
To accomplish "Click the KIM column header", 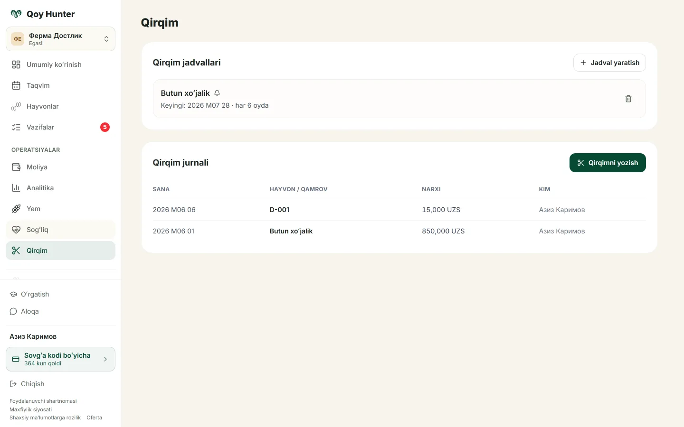I will click(x=544, y=189).
